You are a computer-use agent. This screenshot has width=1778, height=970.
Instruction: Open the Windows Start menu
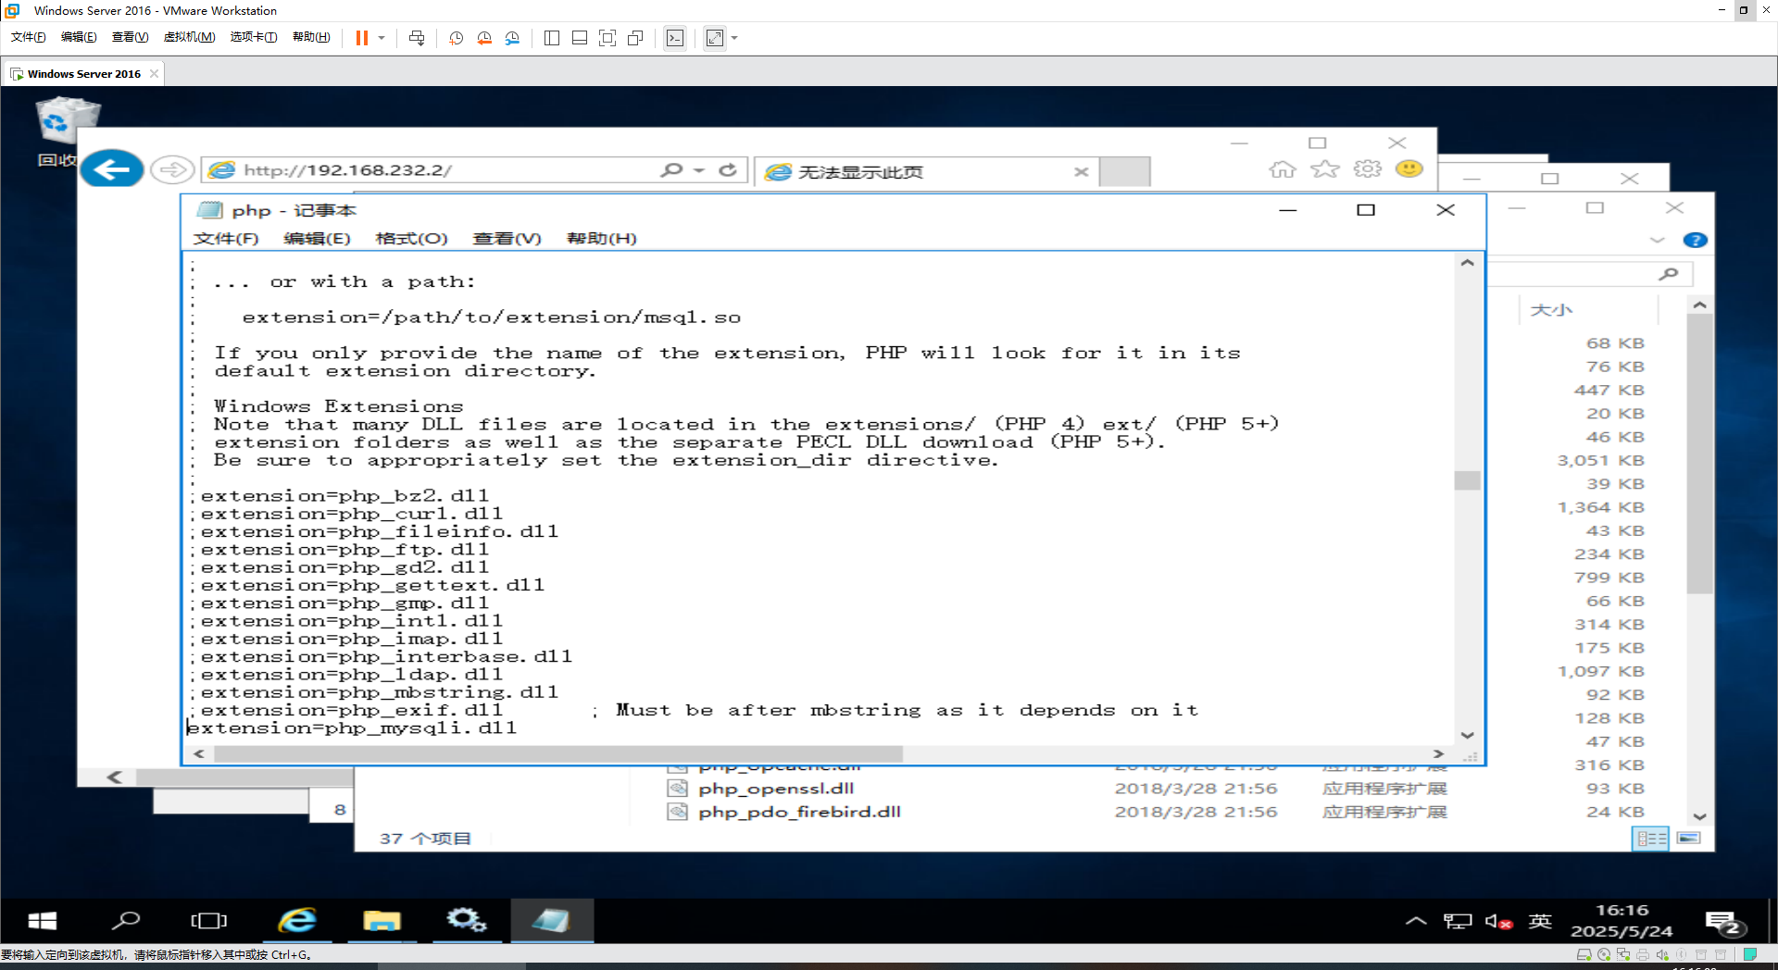(x=43, y=921)
